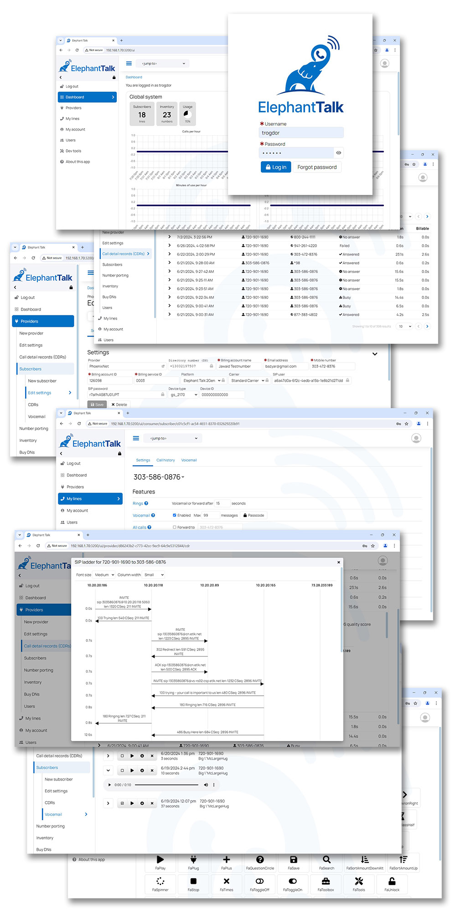Click the blue Log in button

[x=276, y=167]
